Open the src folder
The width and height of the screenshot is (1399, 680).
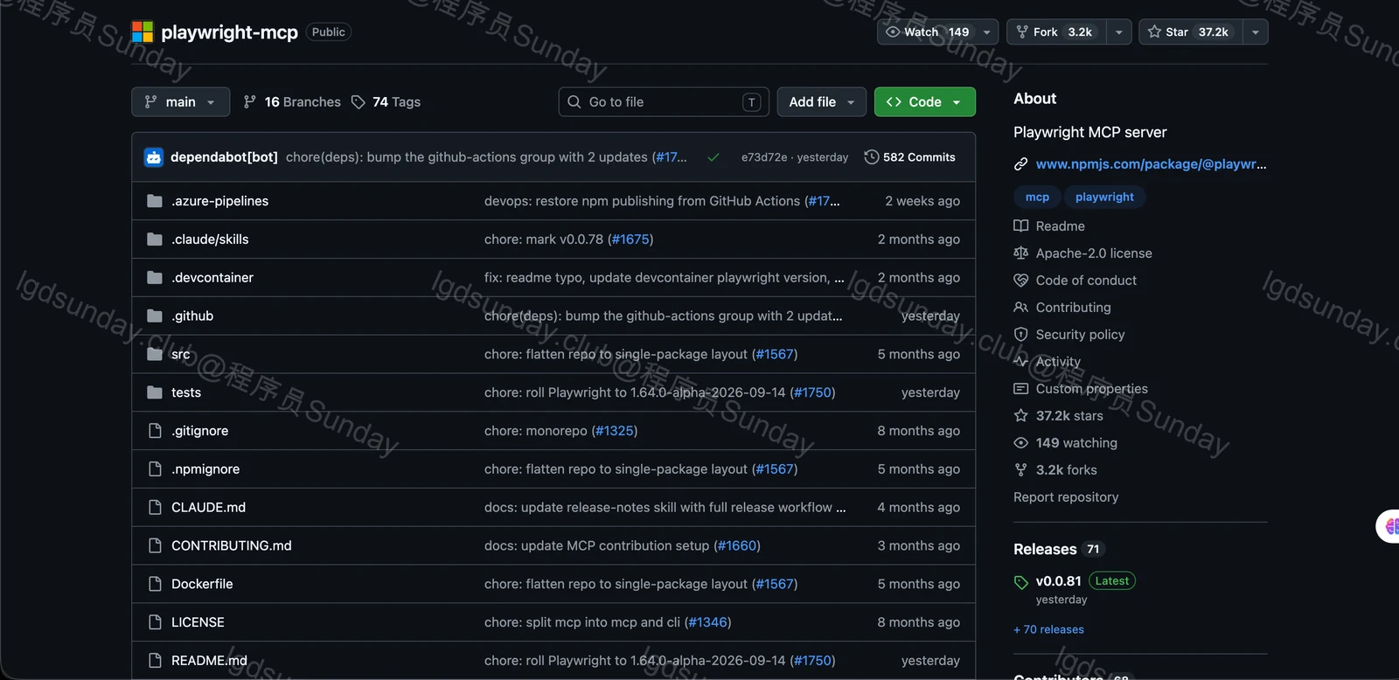point(181,355)
